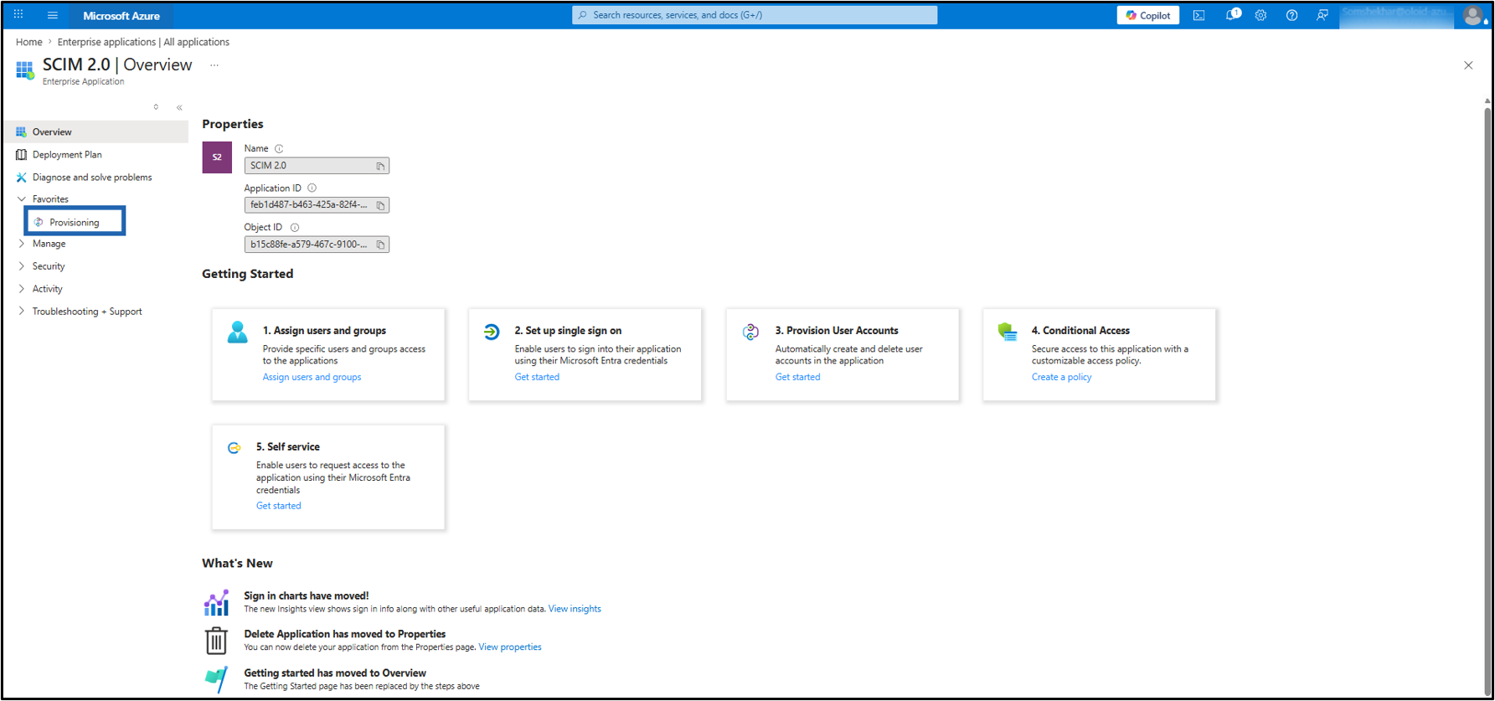The image size is (1495, 701).
Task: Show info tooltip for Name
Action: (279, 148)
